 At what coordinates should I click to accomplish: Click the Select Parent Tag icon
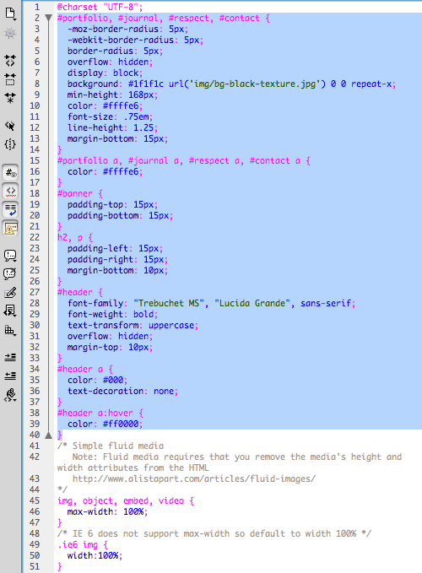[10, 126]
